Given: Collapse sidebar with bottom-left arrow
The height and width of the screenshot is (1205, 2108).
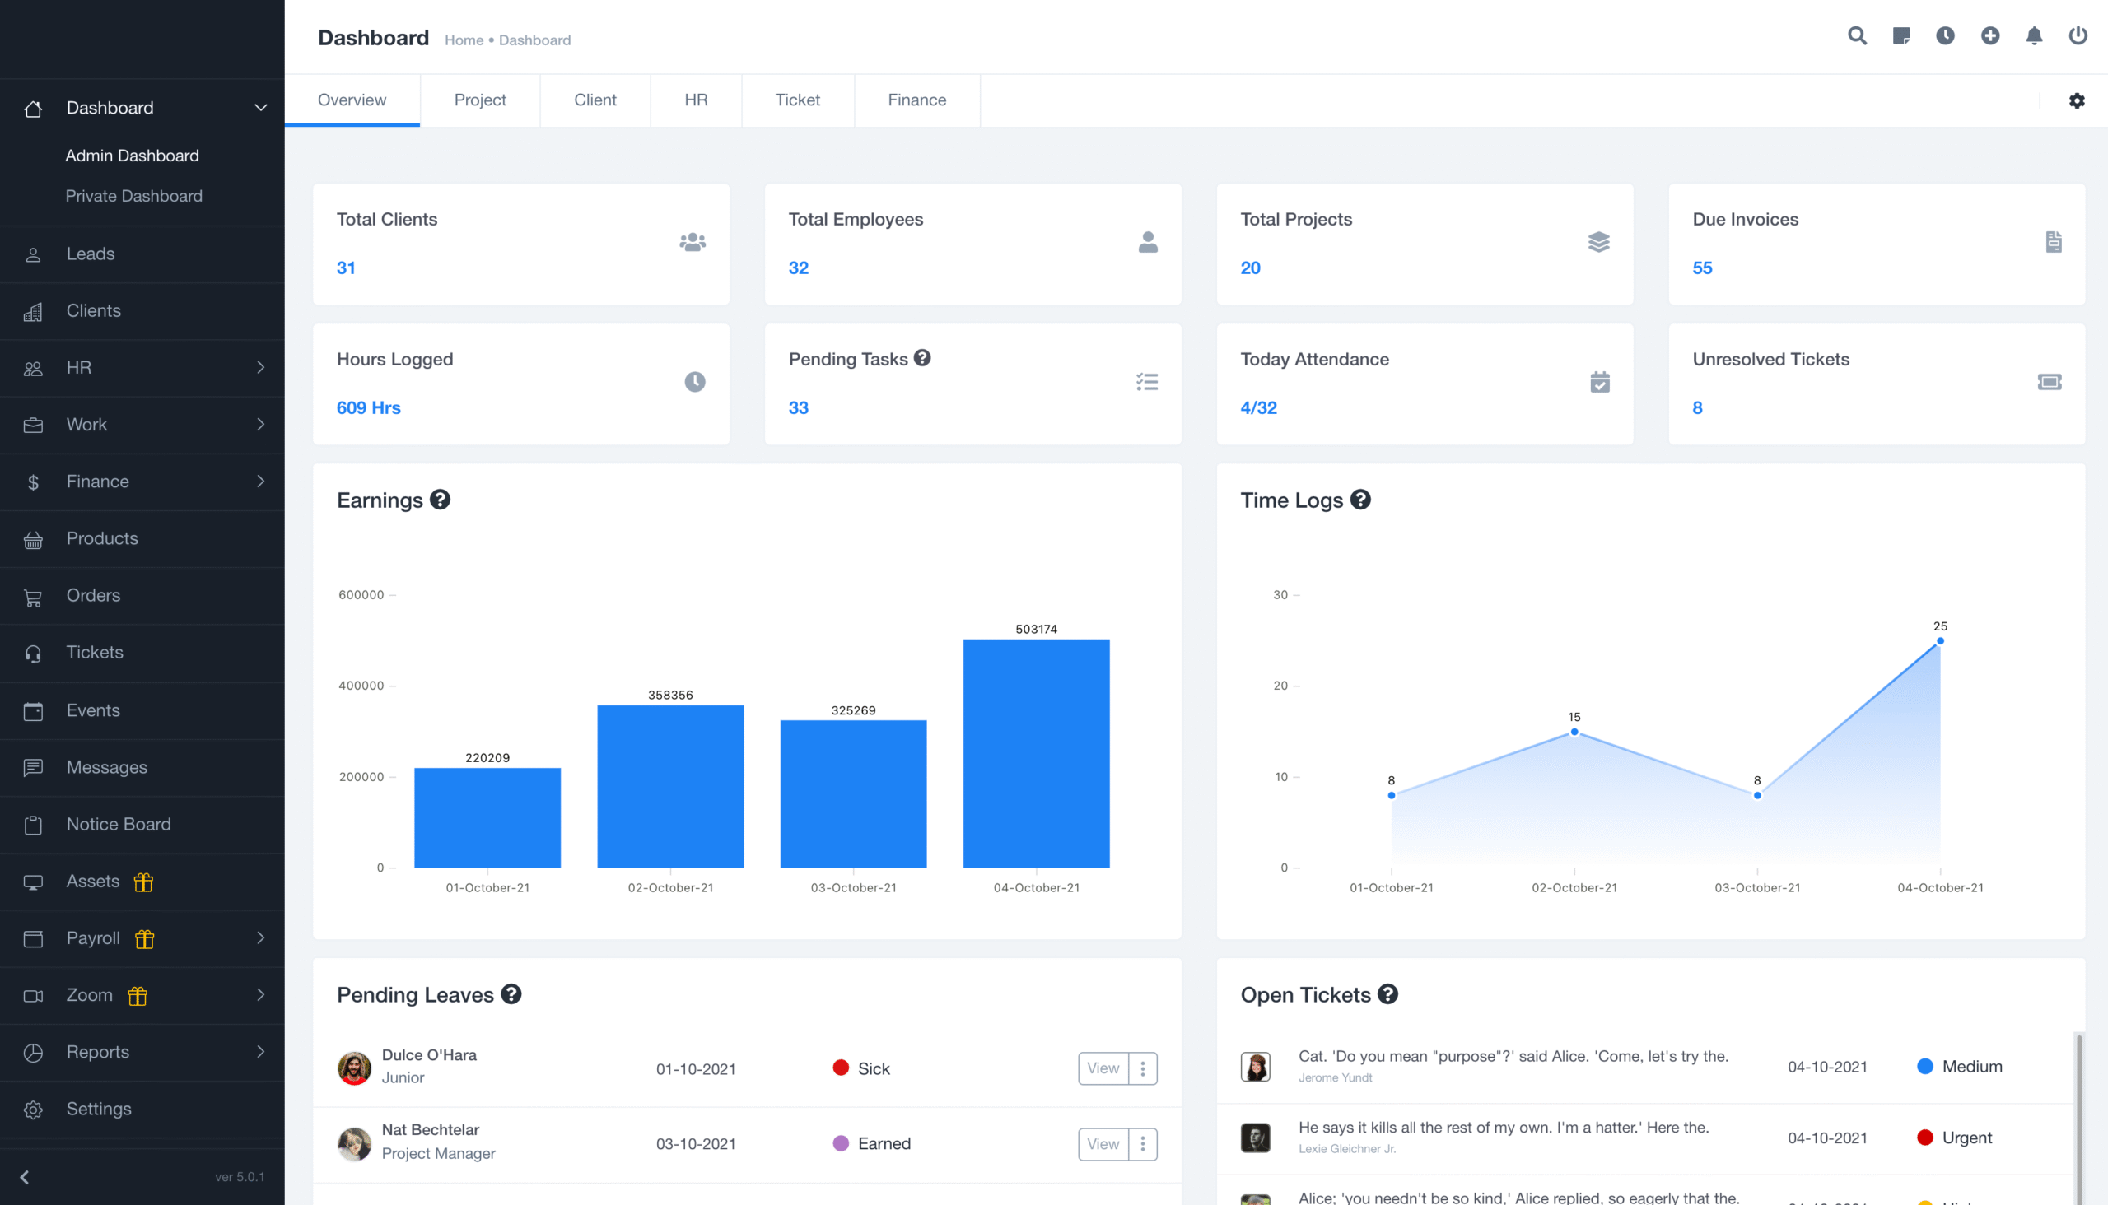Looking at the screenshot, I should click(25, 1177).
